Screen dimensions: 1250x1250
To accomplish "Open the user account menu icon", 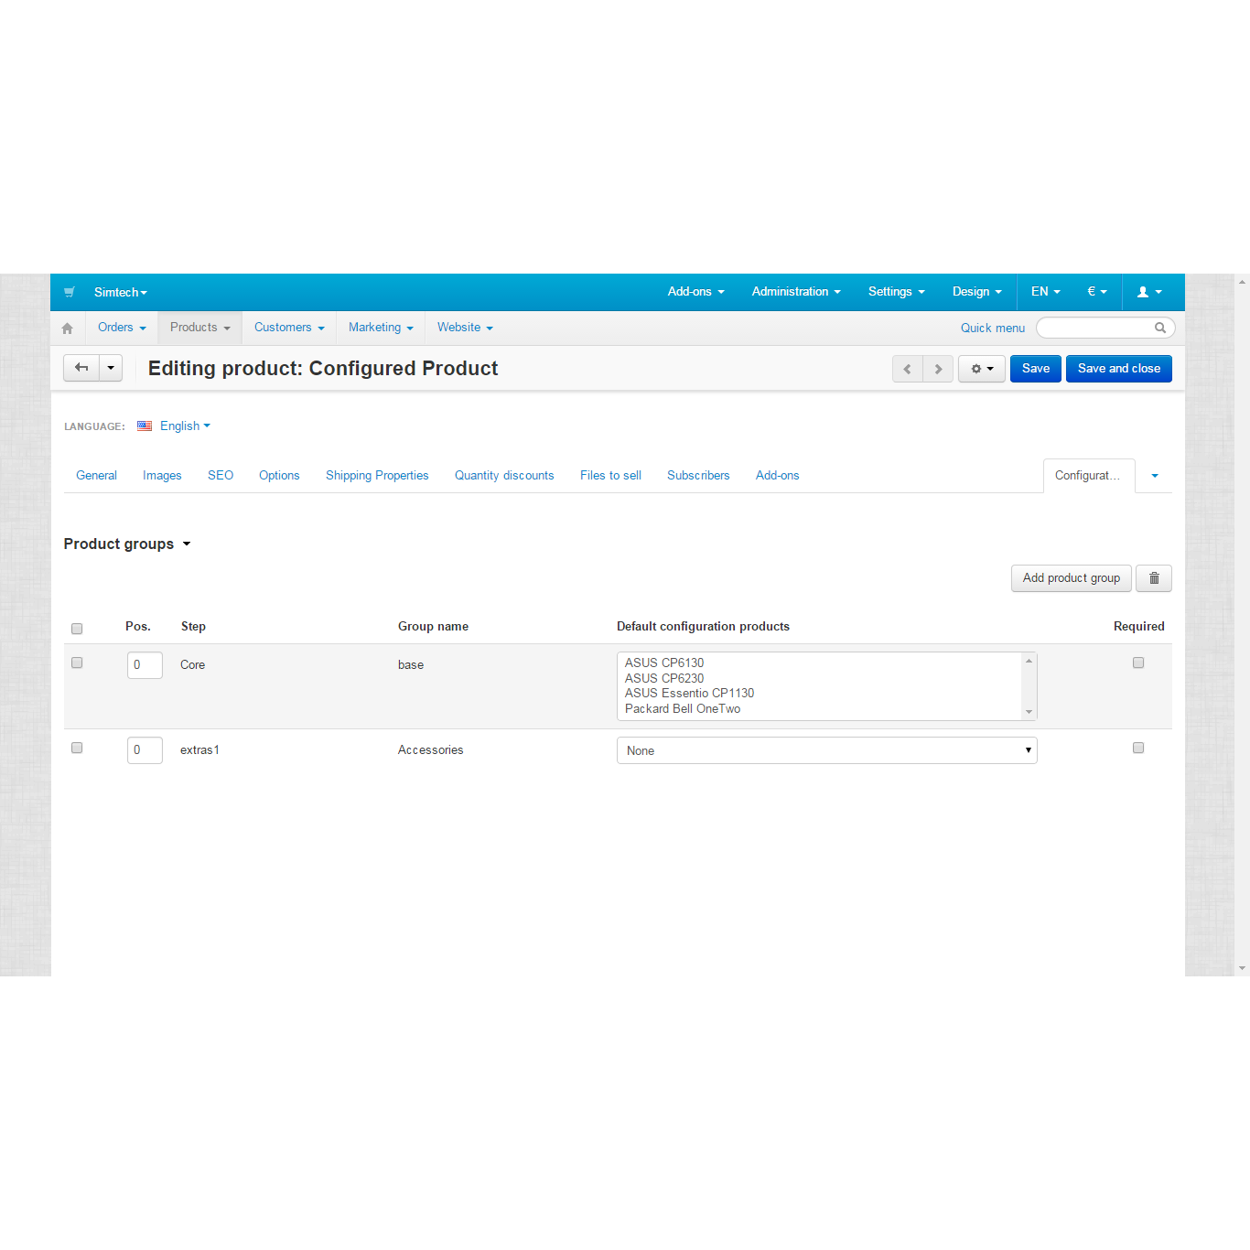I will point(1148,292).
